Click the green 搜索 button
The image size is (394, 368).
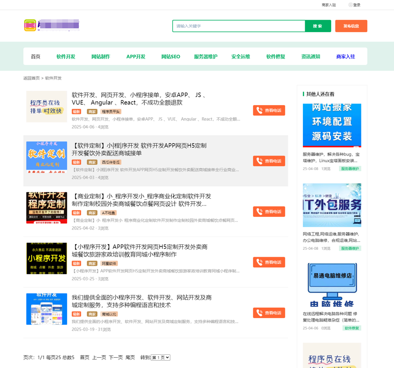click(318, 26)
